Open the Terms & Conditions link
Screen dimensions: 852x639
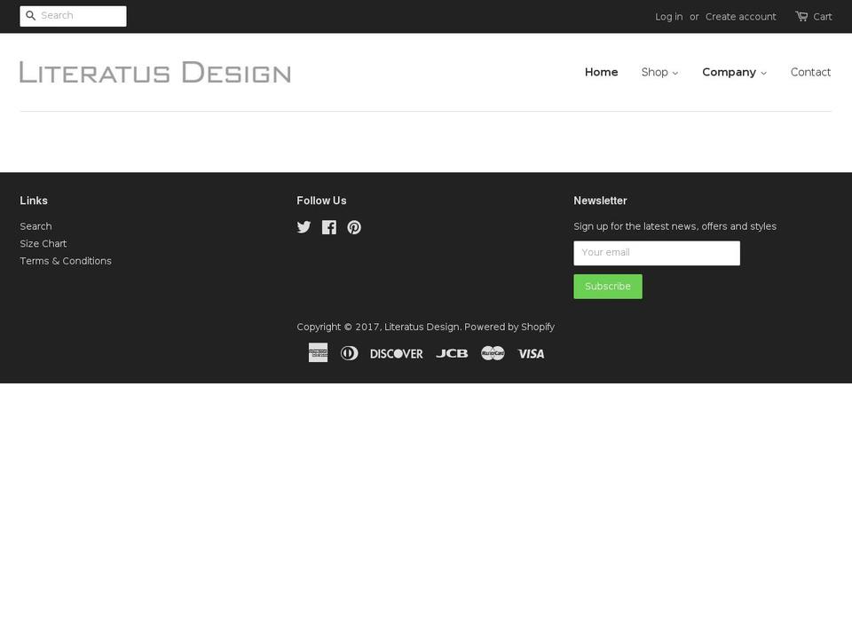tap(65, 261)
